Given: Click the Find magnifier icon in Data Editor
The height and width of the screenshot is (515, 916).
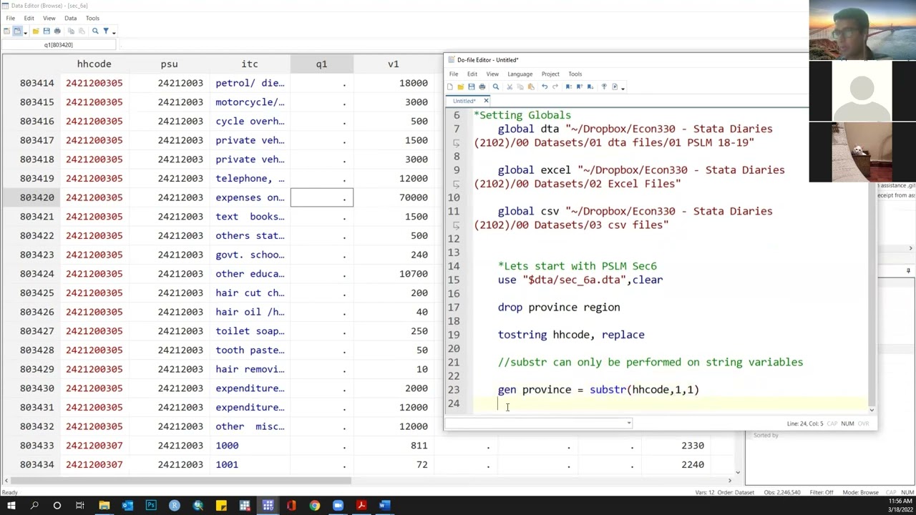Looking at the screenshot, I should (95, 31).
